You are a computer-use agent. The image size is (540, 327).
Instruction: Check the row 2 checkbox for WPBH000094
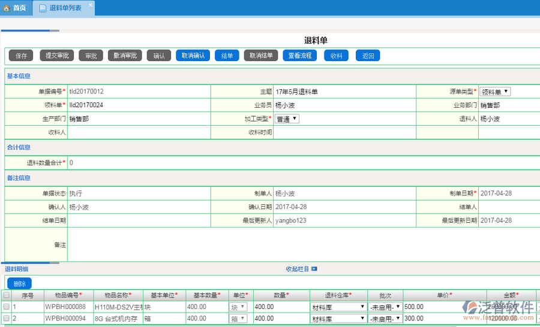(7, 319)
